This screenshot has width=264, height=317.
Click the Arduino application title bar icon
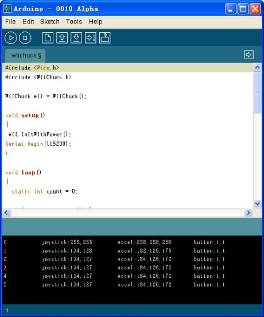click(7, 9)
